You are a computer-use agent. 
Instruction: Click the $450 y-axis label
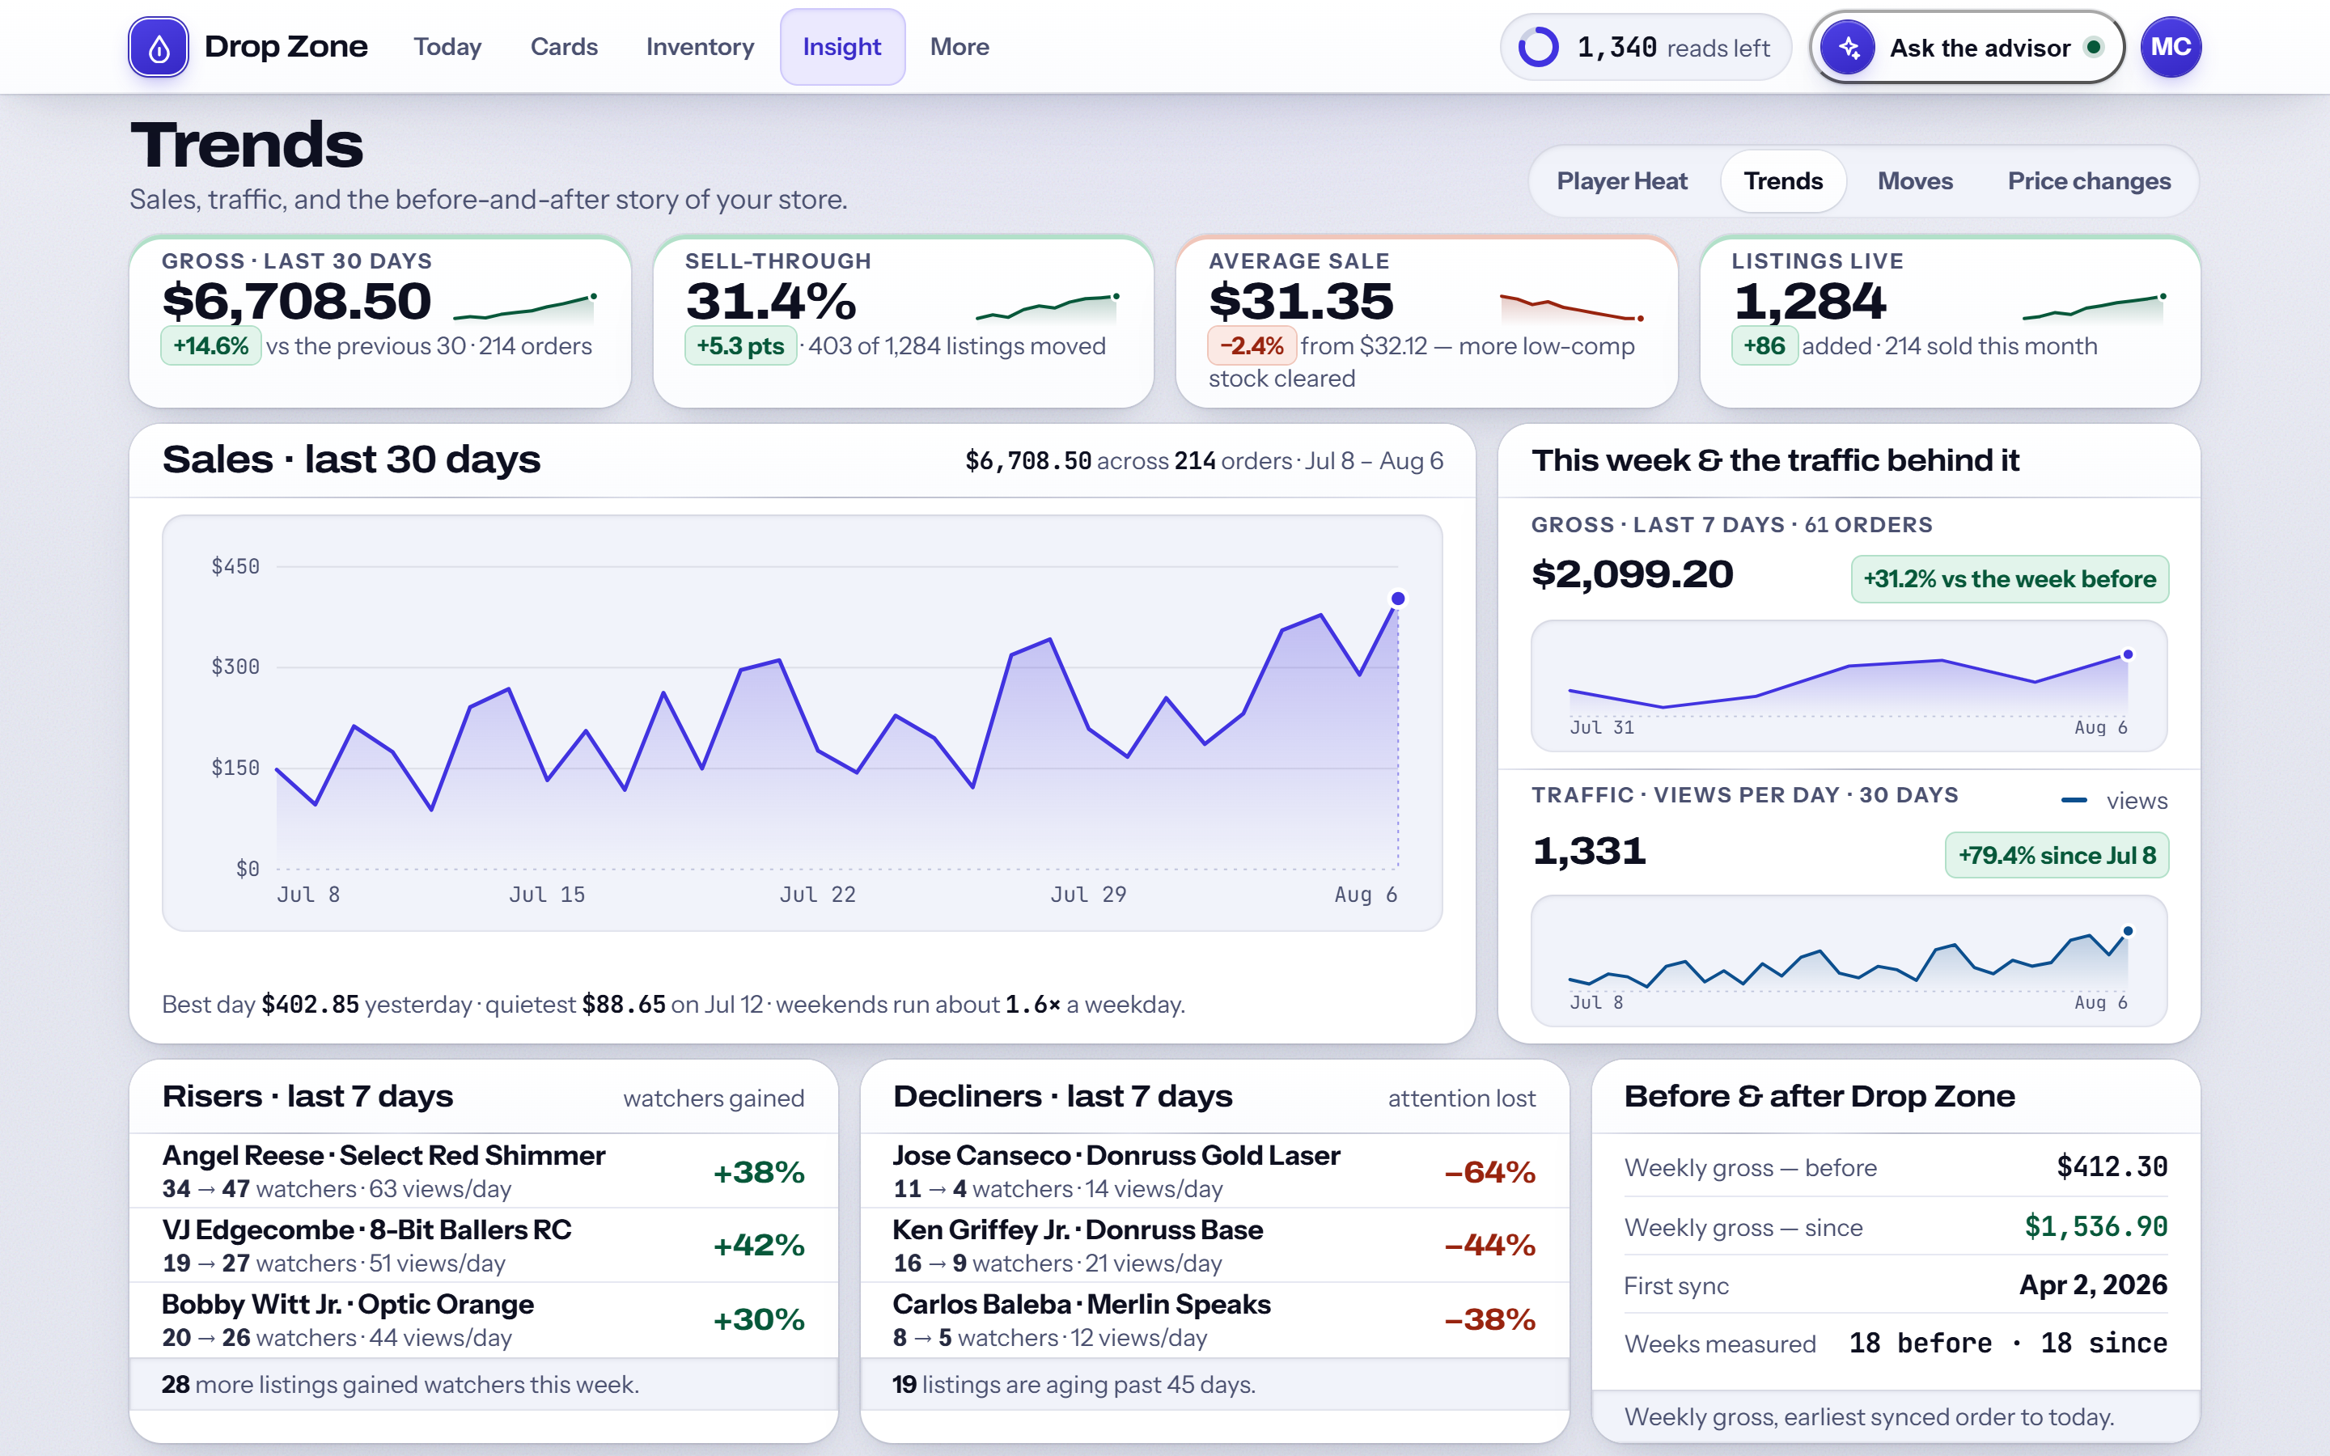click(236, 566)
